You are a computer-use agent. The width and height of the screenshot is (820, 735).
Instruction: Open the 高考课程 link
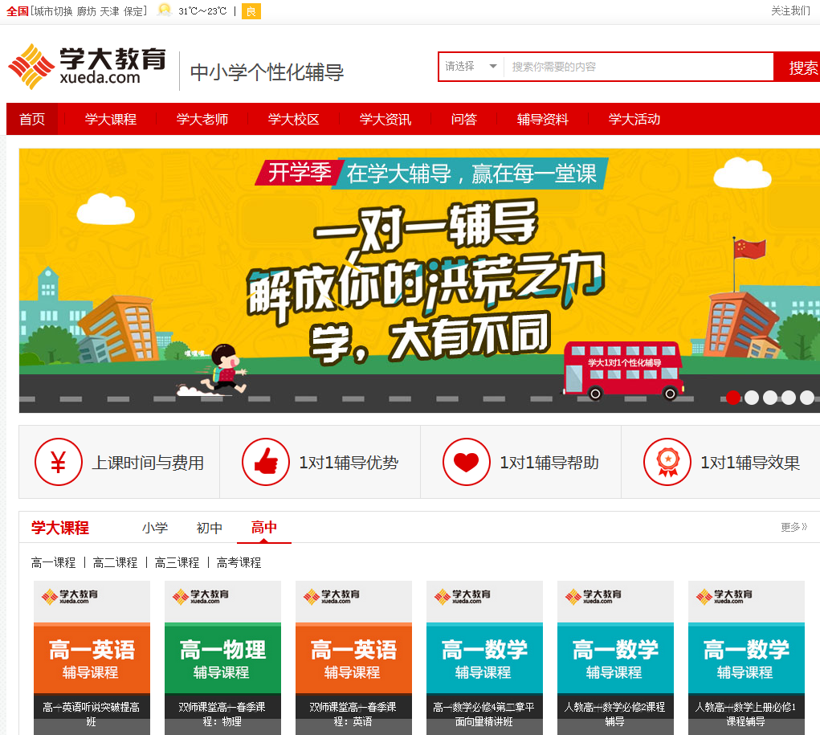[239, 562]
